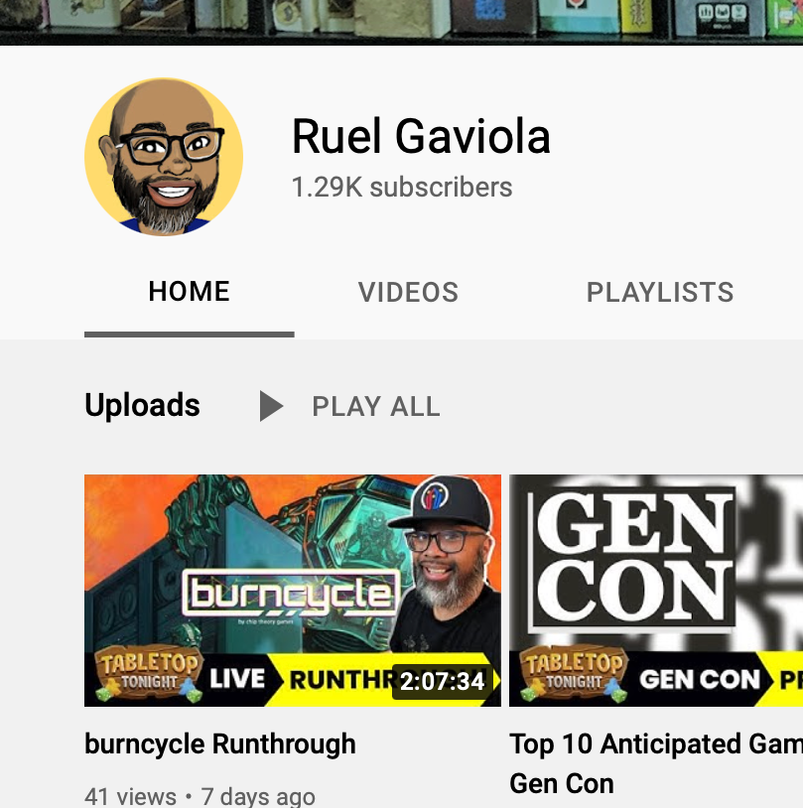The width and height of the screenshot is (803, 808).
Task: Click the 2:07:34 duration badge
Action: pyautogui.click(x=443, y=681)
